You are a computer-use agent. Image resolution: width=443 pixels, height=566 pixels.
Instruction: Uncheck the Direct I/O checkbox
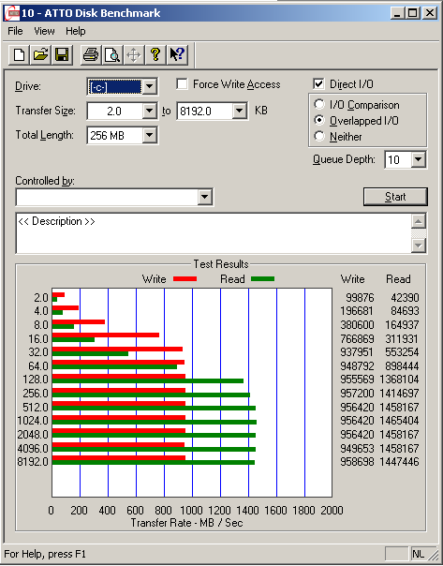(318, 84)
